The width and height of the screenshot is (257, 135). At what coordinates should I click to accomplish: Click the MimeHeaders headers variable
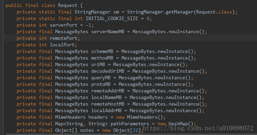(x=98, y=117)
